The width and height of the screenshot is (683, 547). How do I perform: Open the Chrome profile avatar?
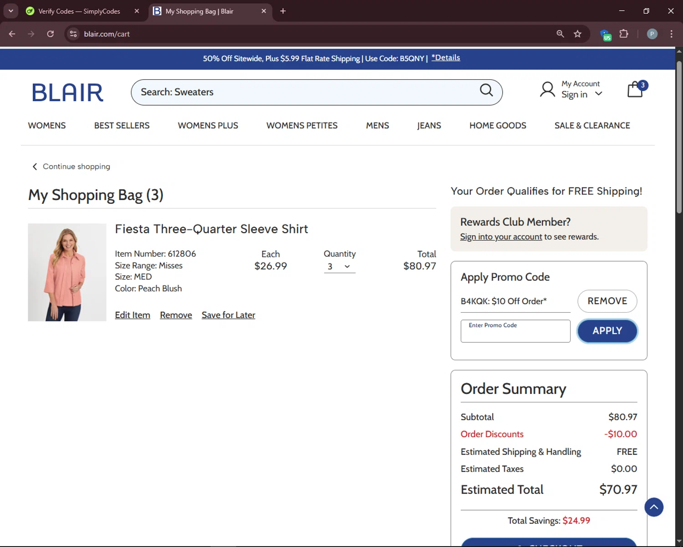(652, 34)
